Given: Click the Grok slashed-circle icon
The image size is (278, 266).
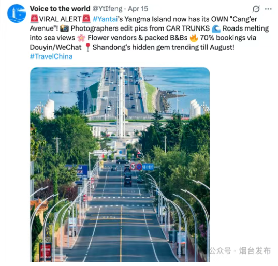Looking at the screenshot, I should 256,9.
